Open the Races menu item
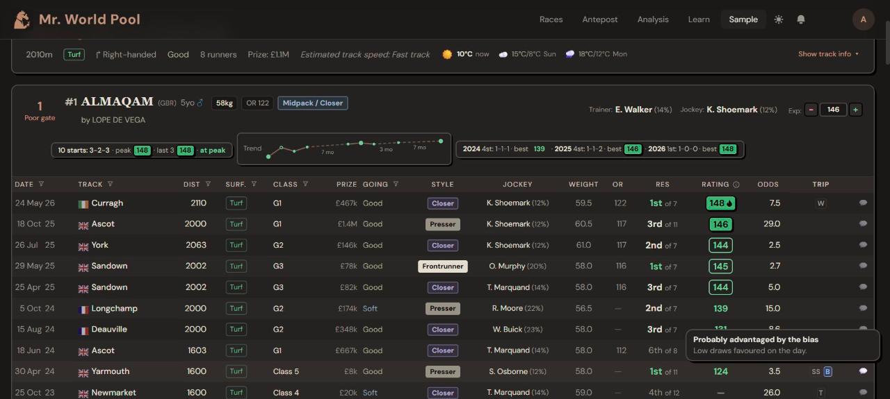The image size is (890, 399). [551, 19]
